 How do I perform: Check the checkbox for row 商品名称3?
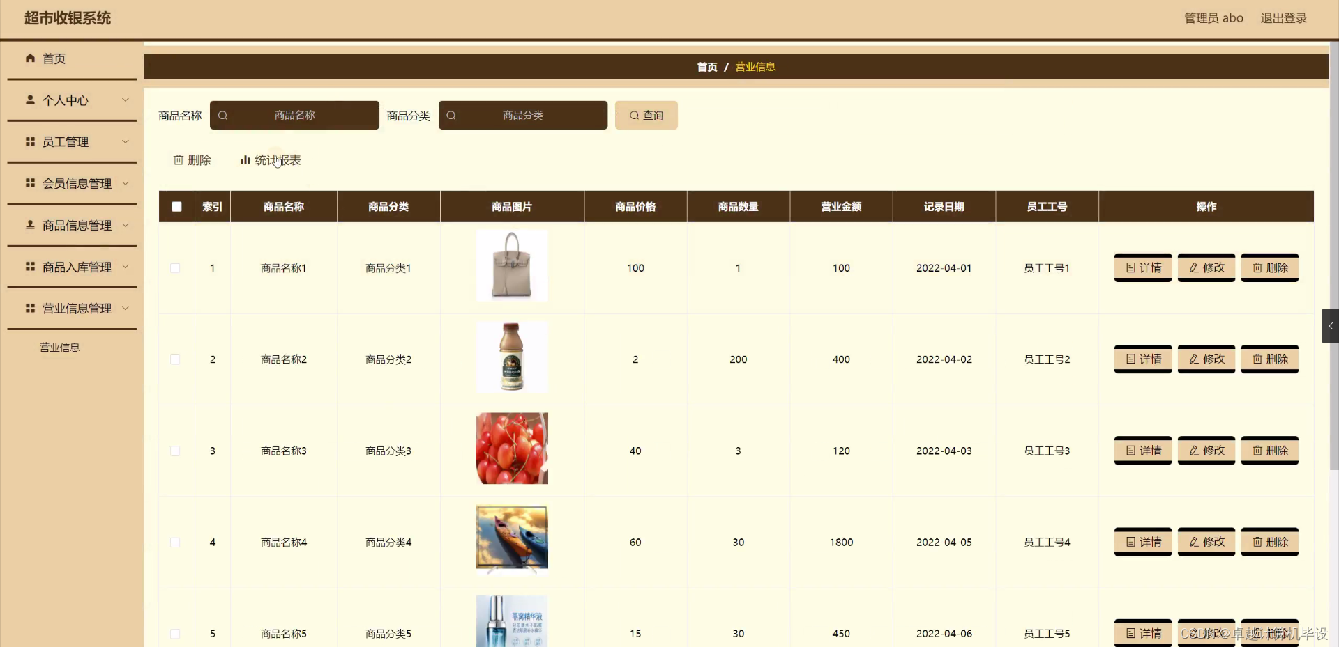(x=175, y=451)
